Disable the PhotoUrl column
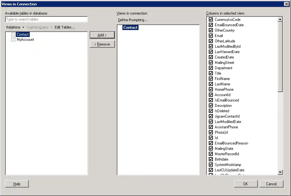Screen dimensions: 291x196 coord(211,132)
